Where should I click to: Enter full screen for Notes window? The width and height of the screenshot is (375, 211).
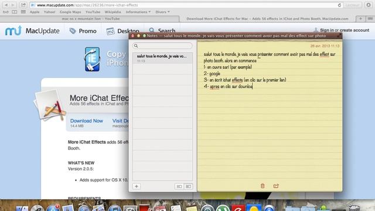point(339,36)
